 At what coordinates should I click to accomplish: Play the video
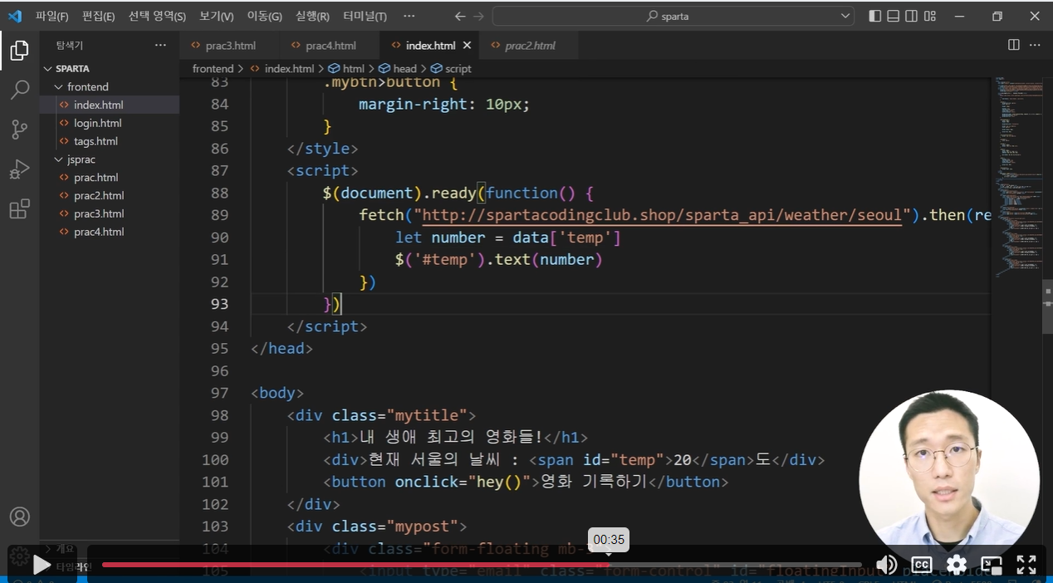pos(42,566)
